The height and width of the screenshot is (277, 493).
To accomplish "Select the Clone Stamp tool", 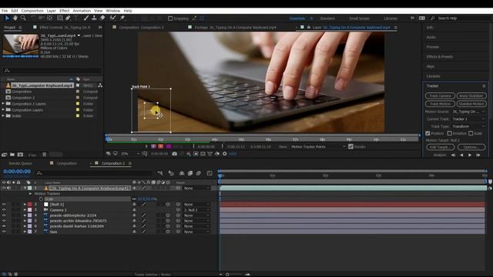I will (94, 18).
